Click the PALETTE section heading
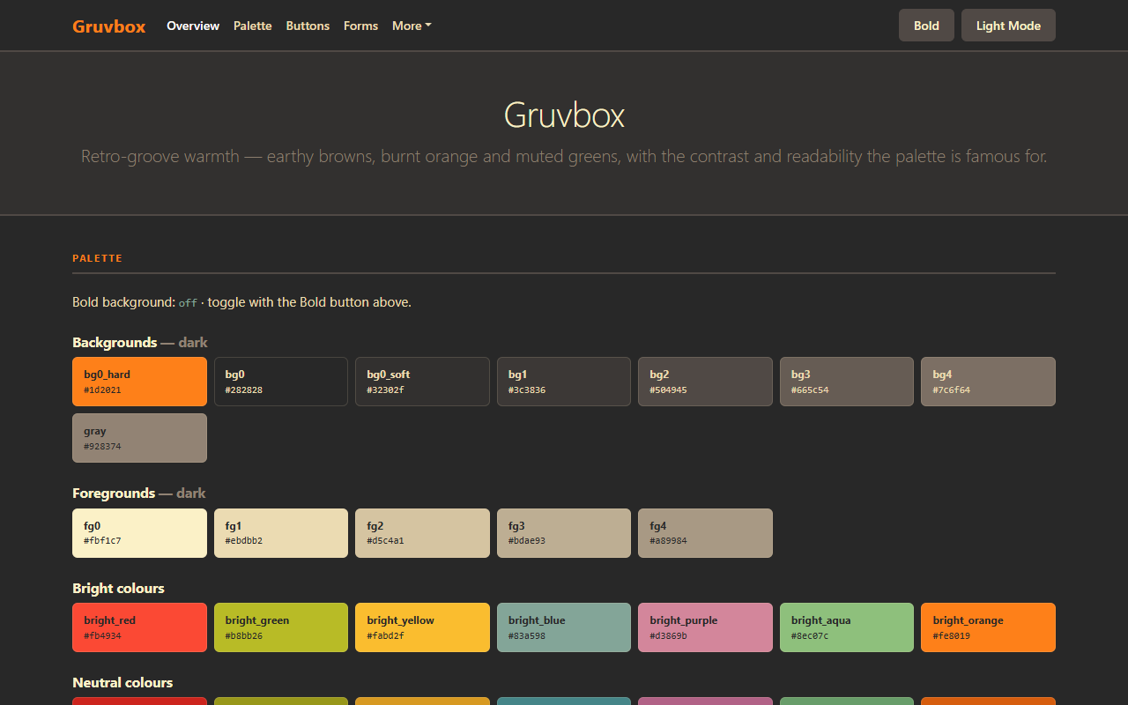Screen dimensions: 1128x705 97,258
